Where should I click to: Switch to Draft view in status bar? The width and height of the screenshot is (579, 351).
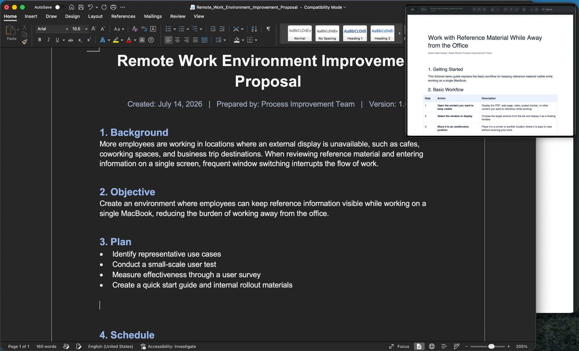pos(456,346)
